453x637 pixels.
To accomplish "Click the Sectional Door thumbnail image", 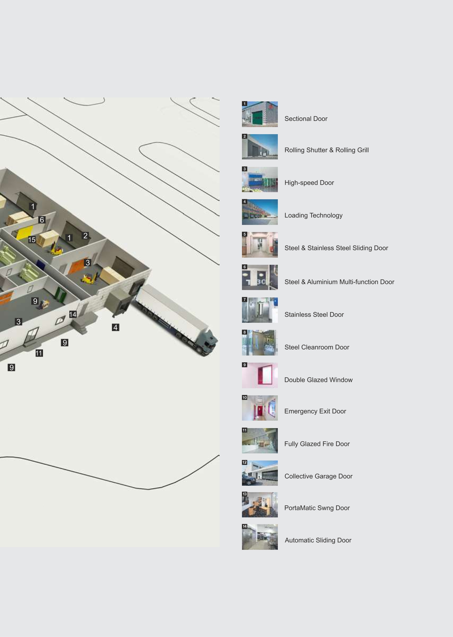I will pos(260,114).
